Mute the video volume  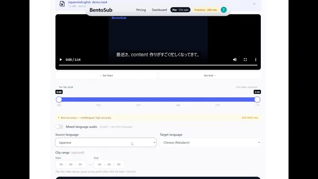tap(235, 60)
